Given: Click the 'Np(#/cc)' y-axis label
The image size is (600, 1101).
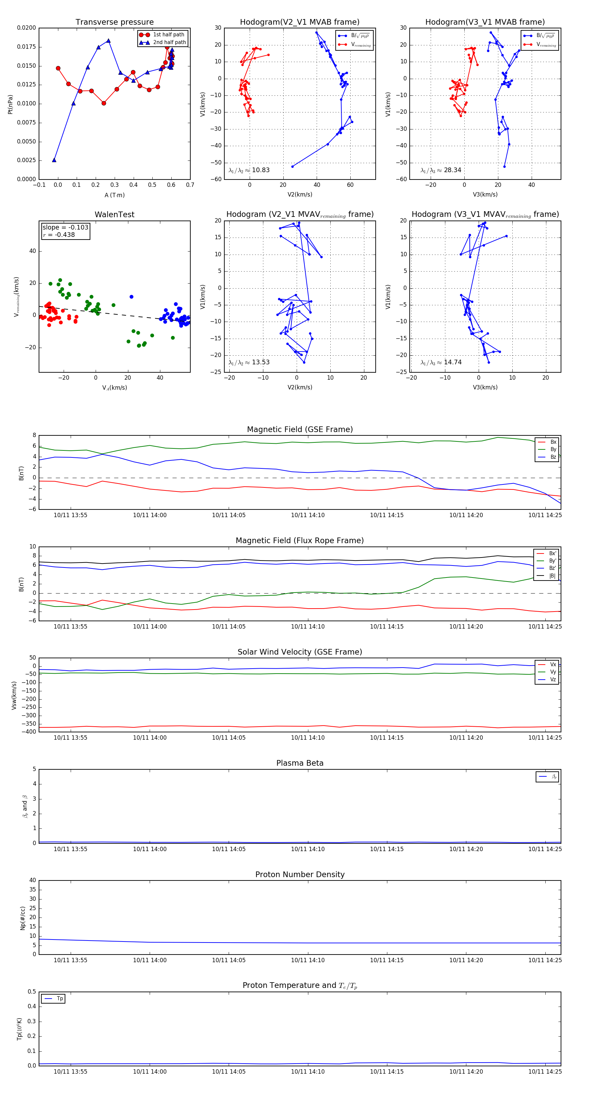Looking at the screenshot, I should 23,918.
